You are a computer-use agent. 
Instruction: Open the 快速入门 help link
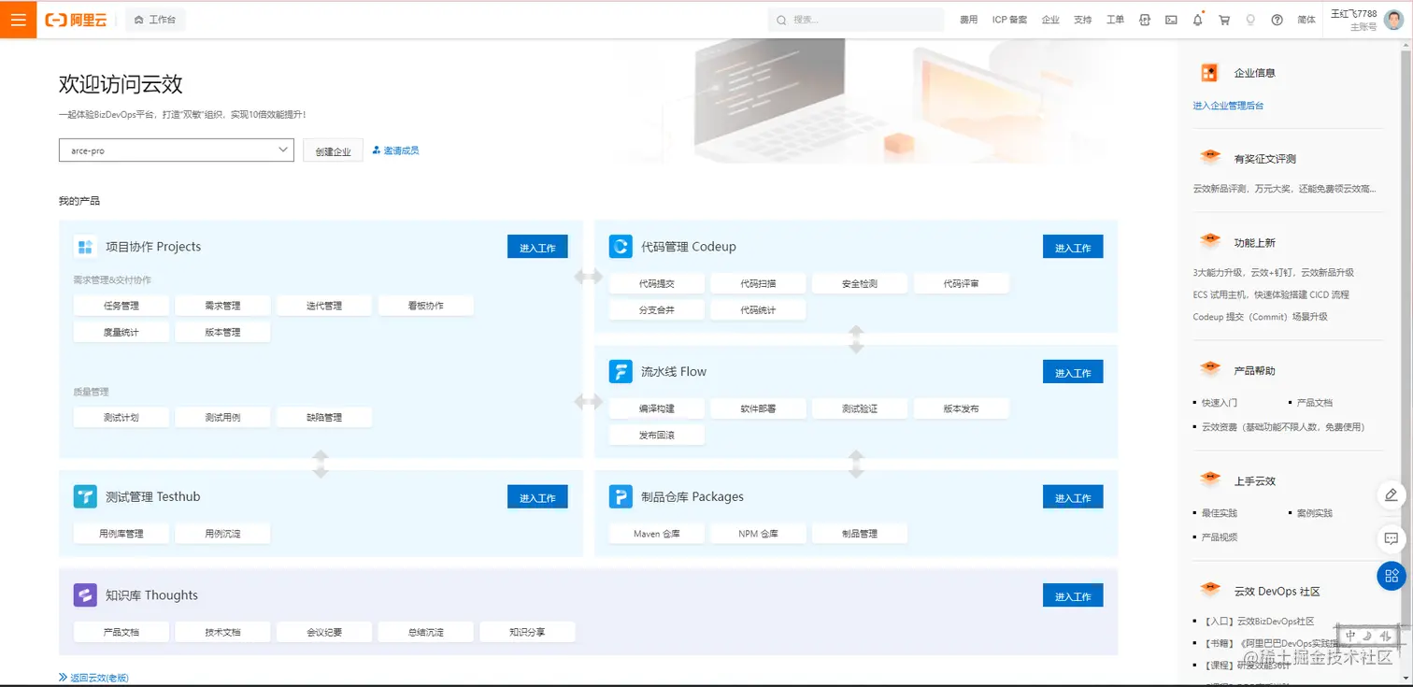pyautogui.click(x=1220, y=403)
